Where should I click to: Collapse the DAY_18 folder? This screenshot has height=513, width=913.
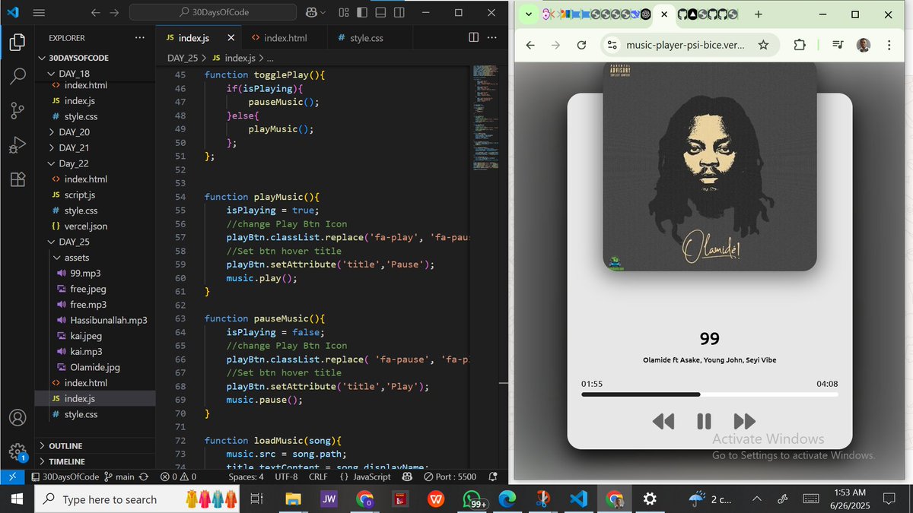[x=95, y=74]
